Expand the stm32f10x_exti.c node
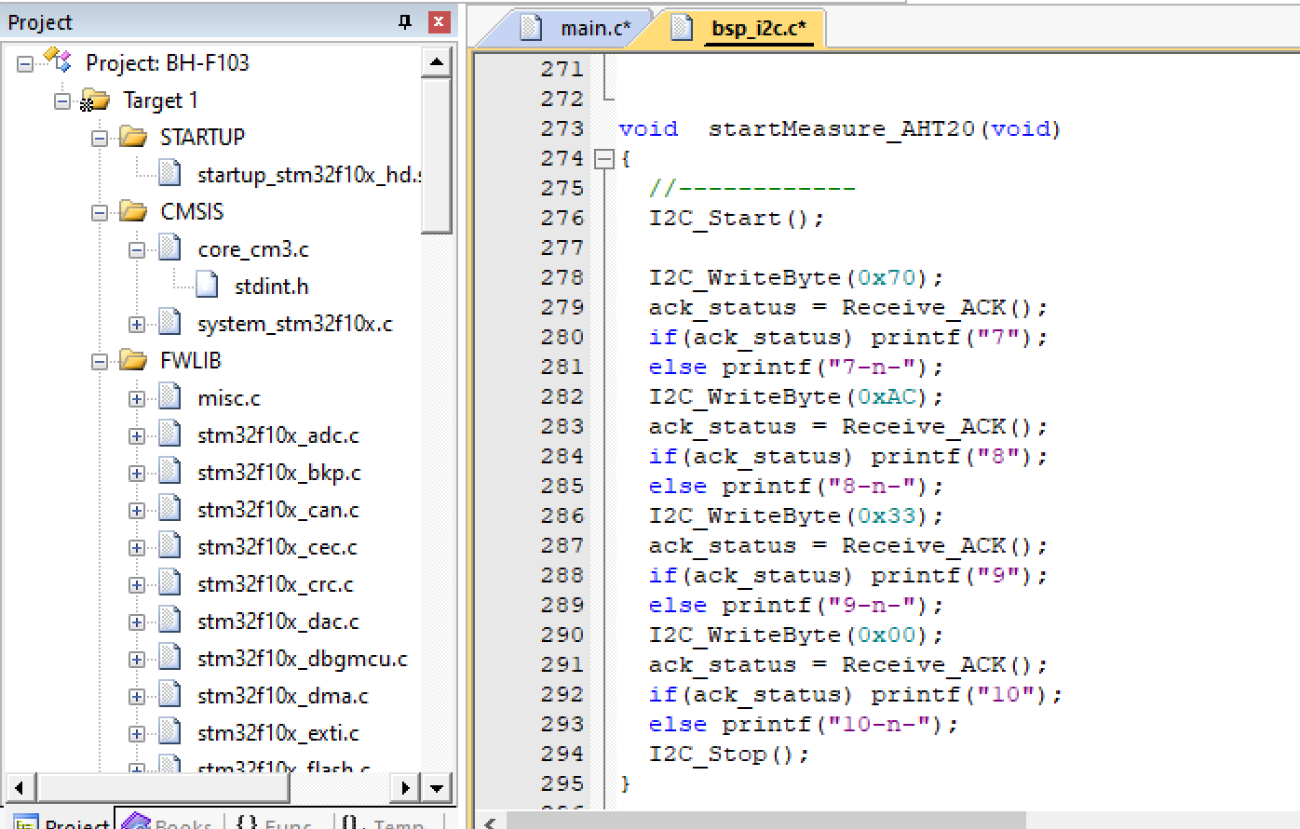The image size is (1300, 829). point(137,733)
